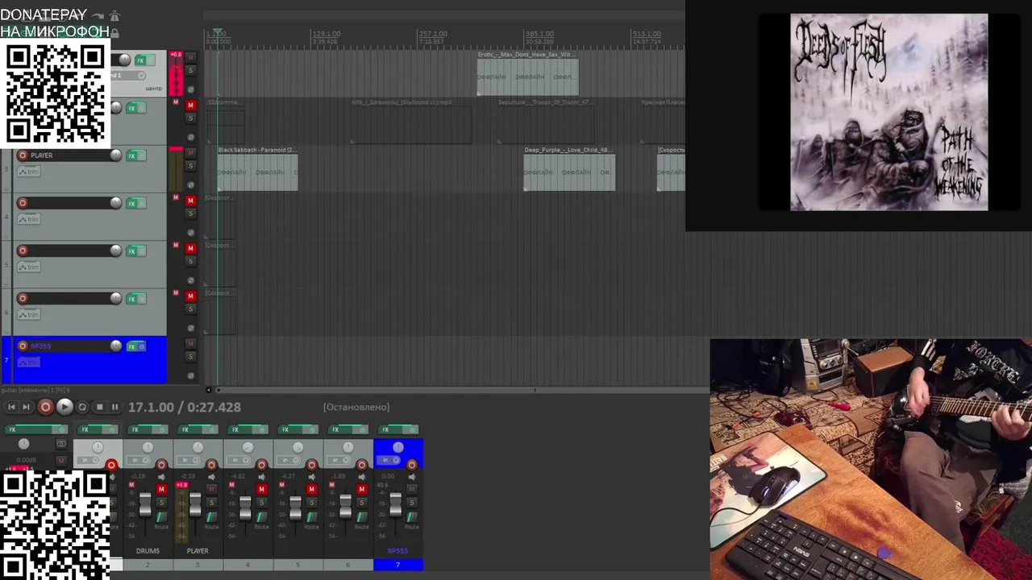Open FX chain of RP355 track
1032x580 pixels.
[x=131, y=346]
